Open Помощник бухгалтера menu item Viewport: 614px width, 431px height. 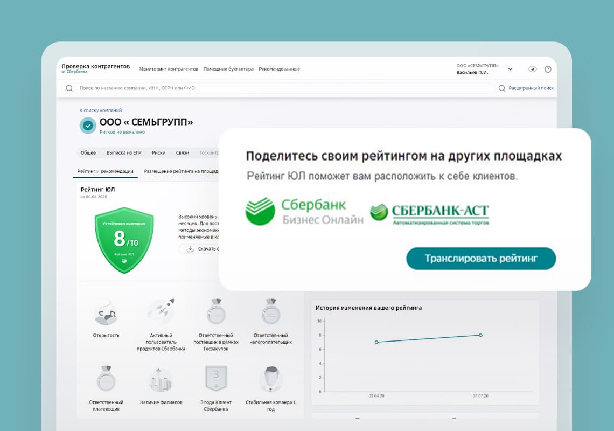(x=228, y=69)
